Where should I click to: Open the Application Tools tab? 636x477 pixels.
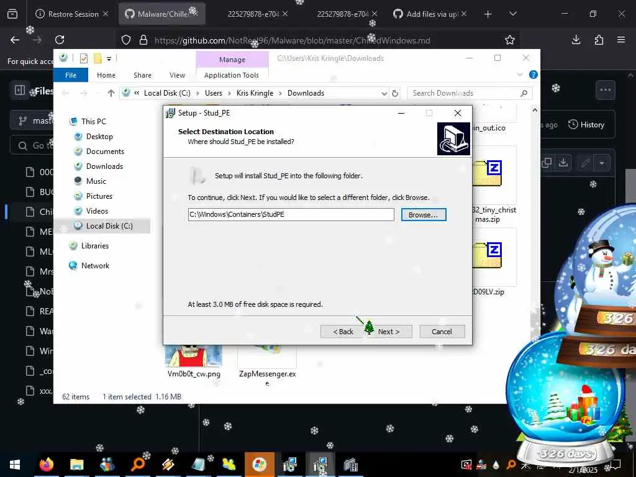point(232,75)
